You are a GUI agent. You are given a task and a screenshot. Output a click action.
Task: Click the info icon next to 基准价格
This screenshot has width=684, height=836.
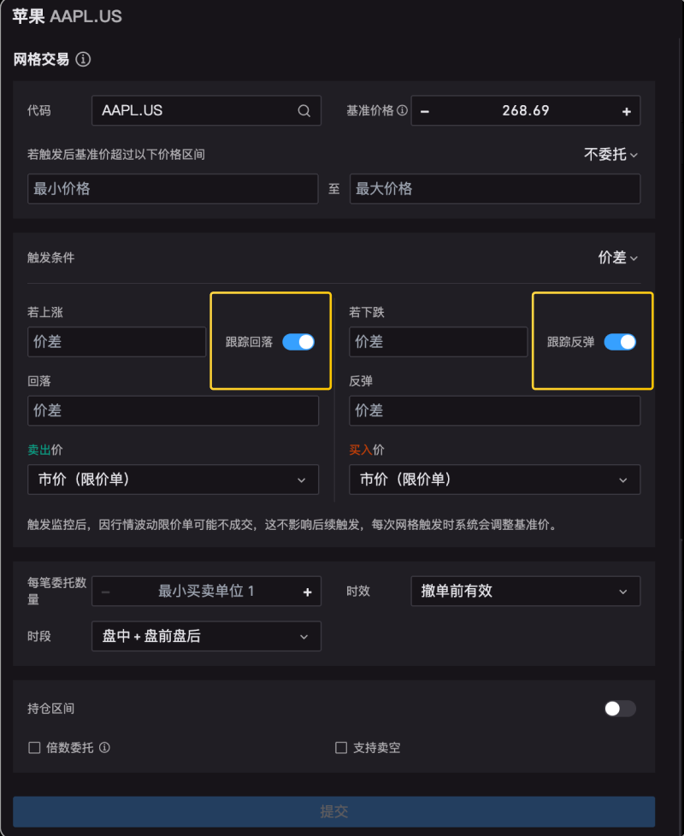[x=402, y=111]
